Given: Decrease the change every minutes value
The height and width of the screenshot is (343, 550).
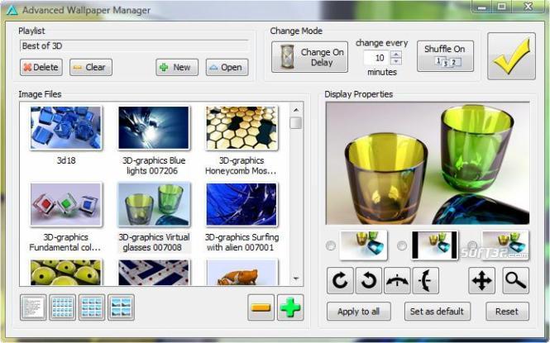Looking at the screenshot, I should coord(396,61).
